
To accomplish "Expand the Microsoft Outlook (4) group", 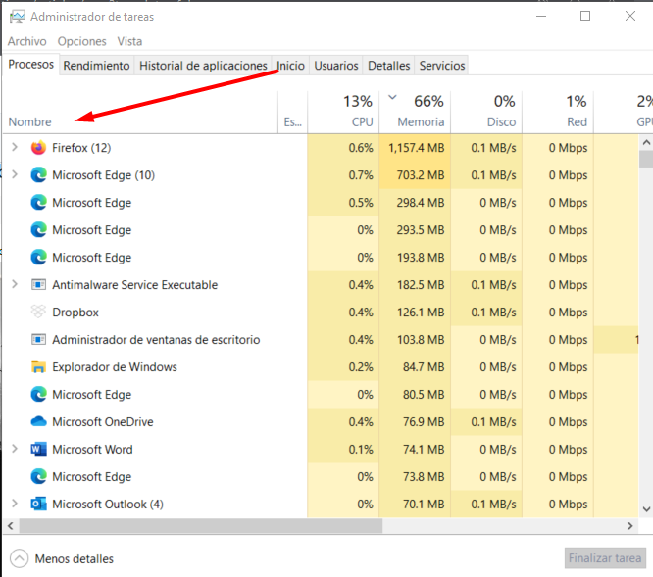I will pos(15,504).
